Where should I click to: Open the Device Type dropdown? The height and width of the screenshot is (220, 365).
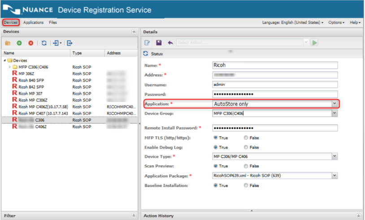tap(334, 156)
